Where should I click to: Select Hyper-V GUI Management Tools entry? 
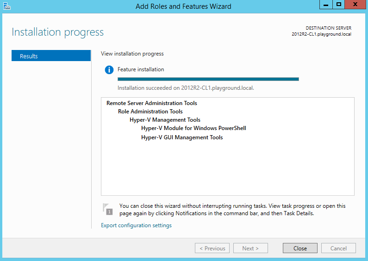click(182, 137)
